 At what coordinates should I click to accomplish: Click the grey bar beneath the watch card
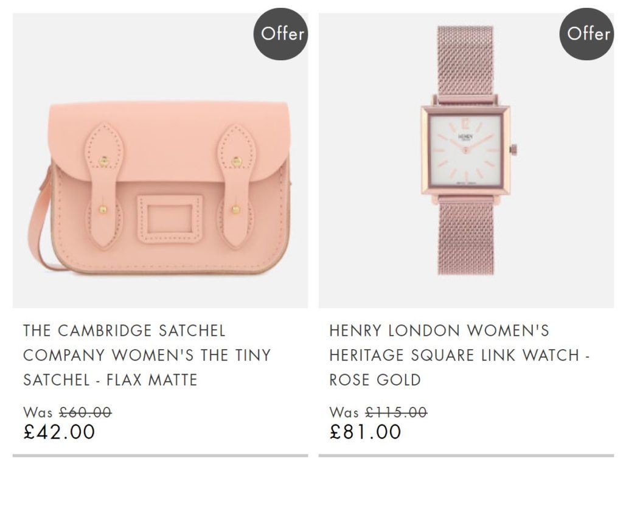click(x=466, y=455)
